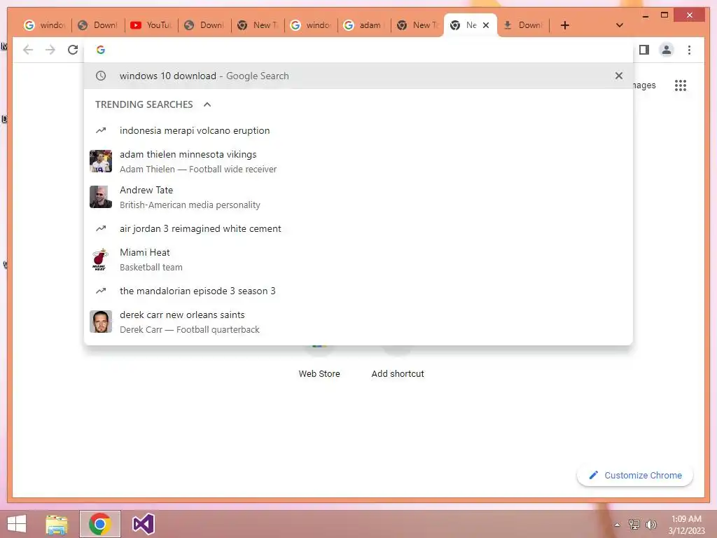The height and width of the screenshot is (538, 717).
Task: Launch Visual Studio from the taskbar
Action: tap(143, 524)
